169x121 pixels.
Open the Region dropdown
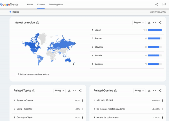coord(139,22)
